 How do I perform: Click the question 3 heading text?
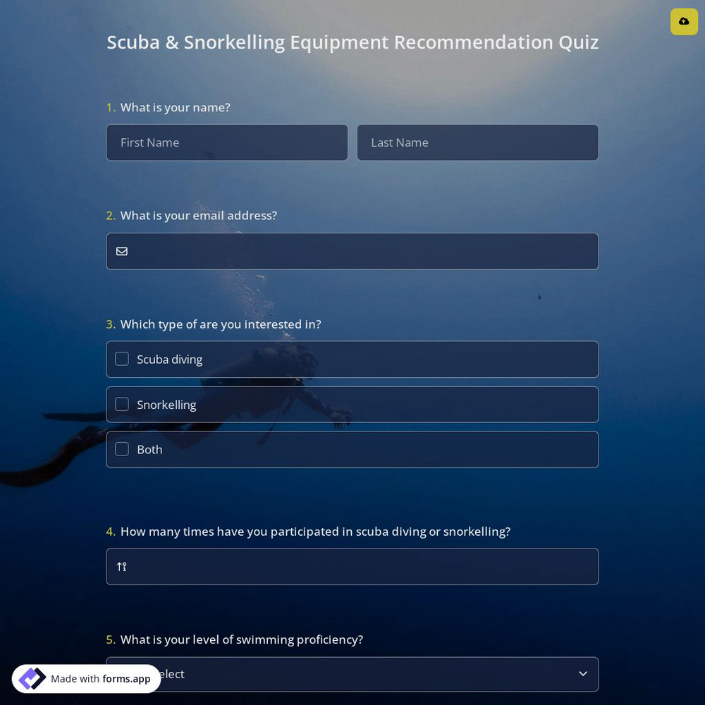pyautogui.click(x=221, y=324)
